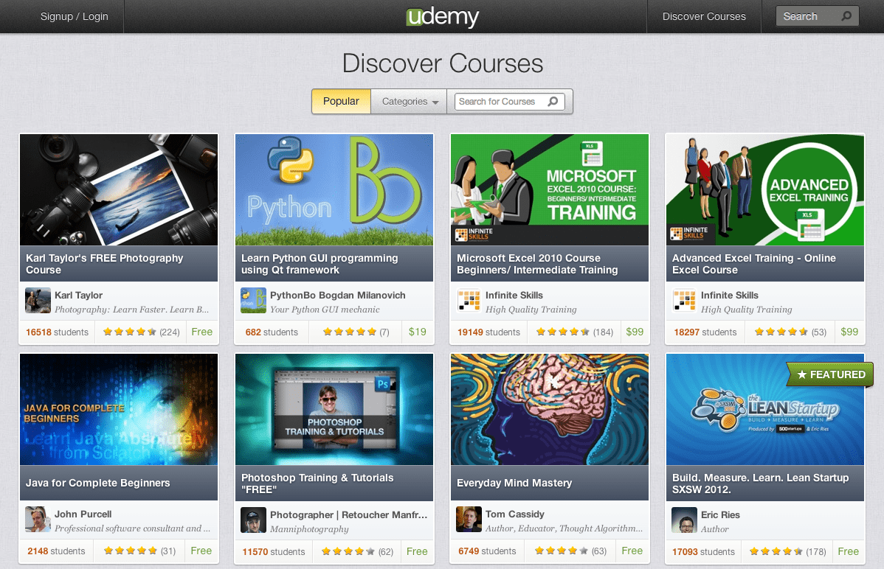The width and height of the screenshot is (884, 569).
Task: Click the star FEATURED ribbon badge
Action: click(830, 374)
